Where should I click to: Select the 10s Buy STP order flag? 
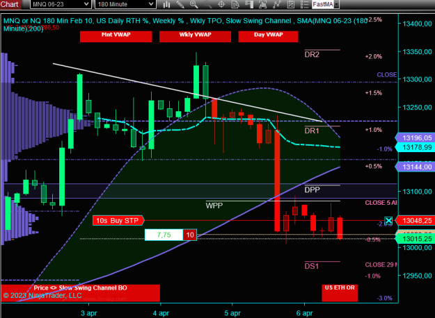[x=118, y=221]
